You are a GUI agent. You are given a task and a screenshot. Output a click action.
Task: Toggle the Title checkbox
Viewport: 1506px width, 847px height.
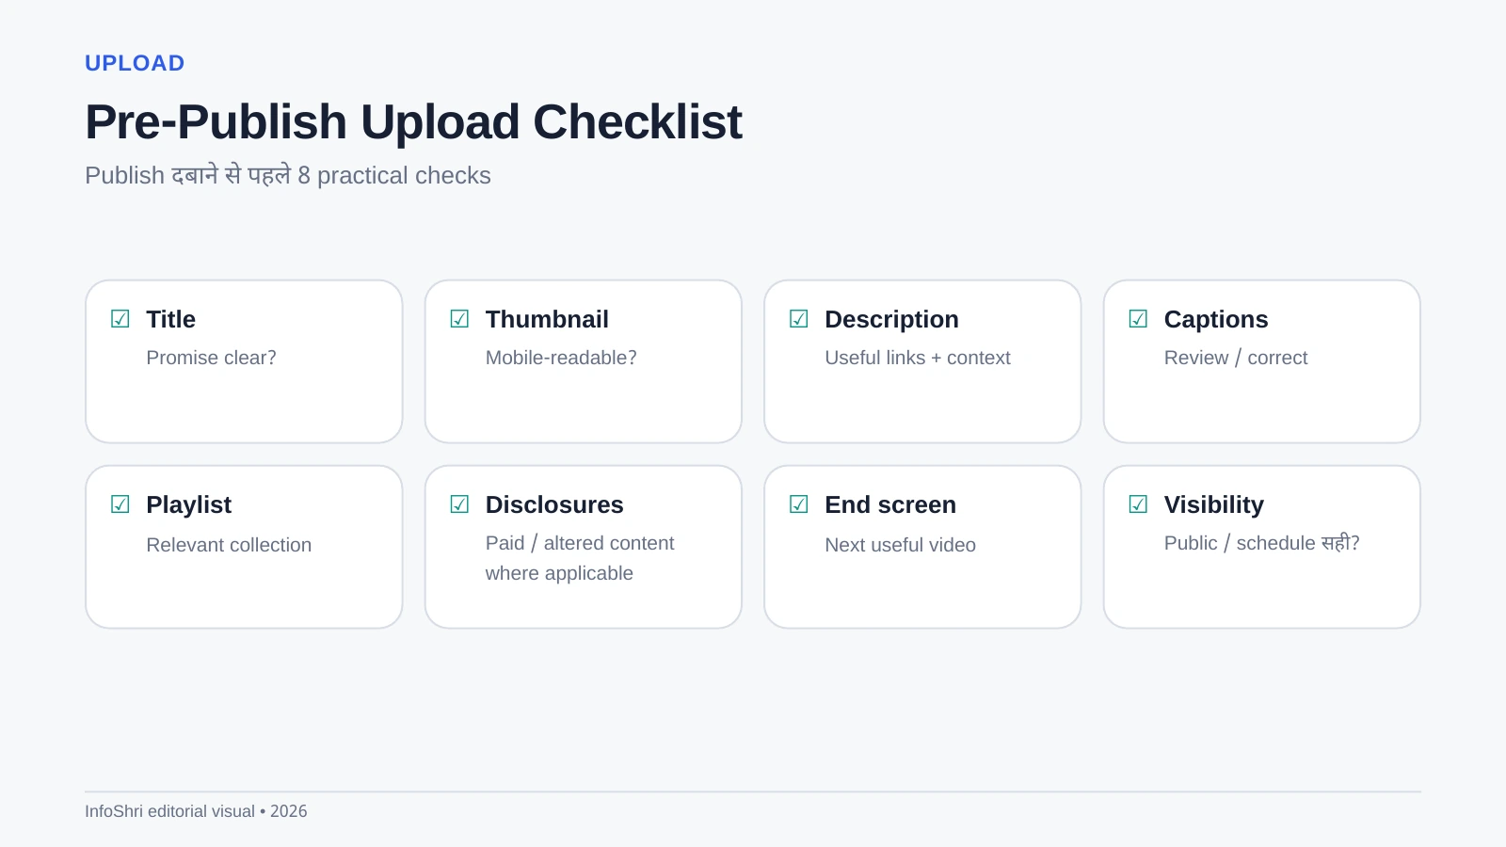point(120,319)
